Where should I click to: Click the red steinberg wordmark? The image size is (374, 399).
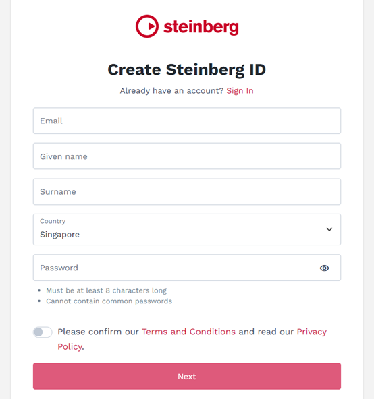201,27
